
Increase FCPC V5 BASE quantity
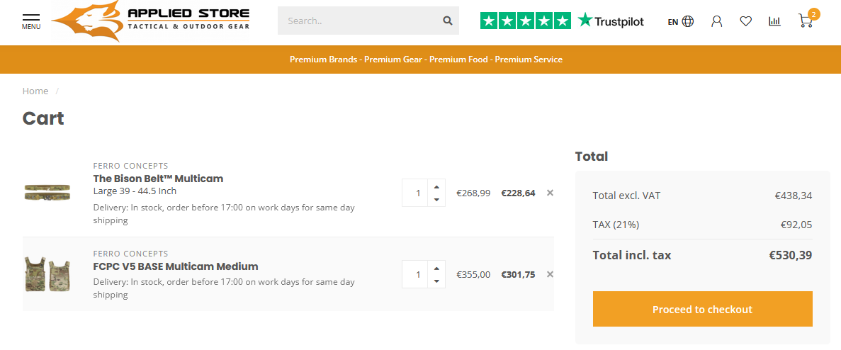point(436,268)
